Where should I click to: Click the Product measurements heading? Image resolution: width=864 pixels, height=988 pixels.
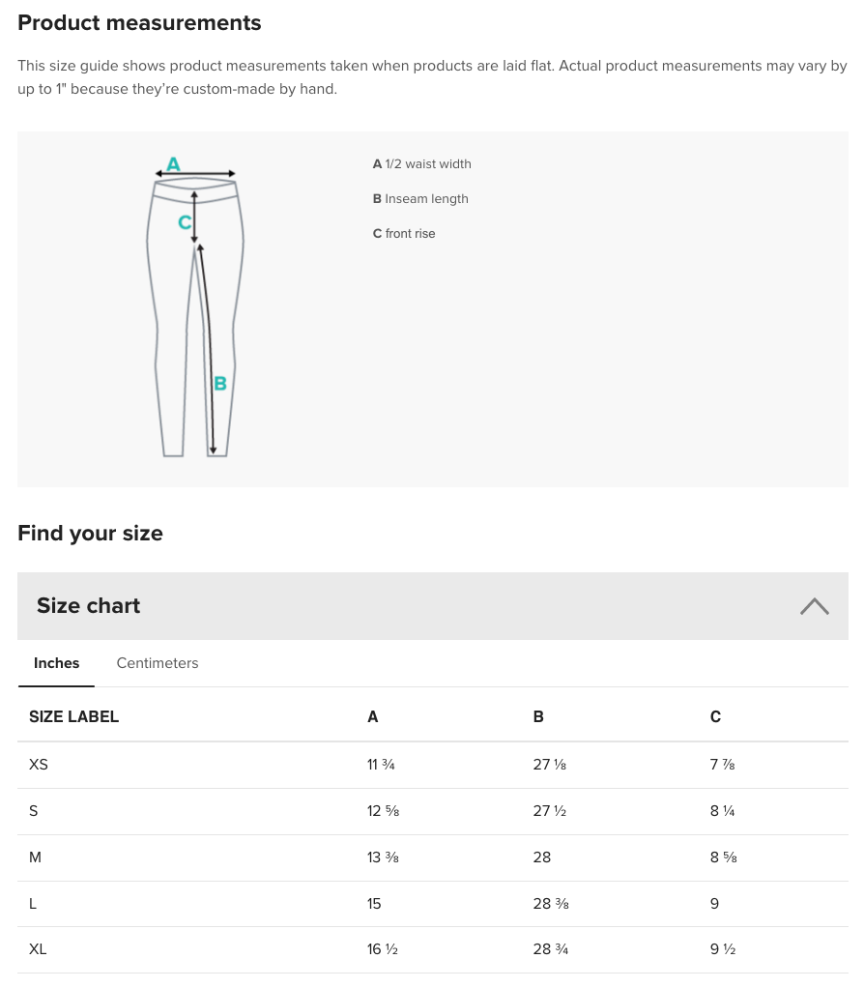coord(139,22)
